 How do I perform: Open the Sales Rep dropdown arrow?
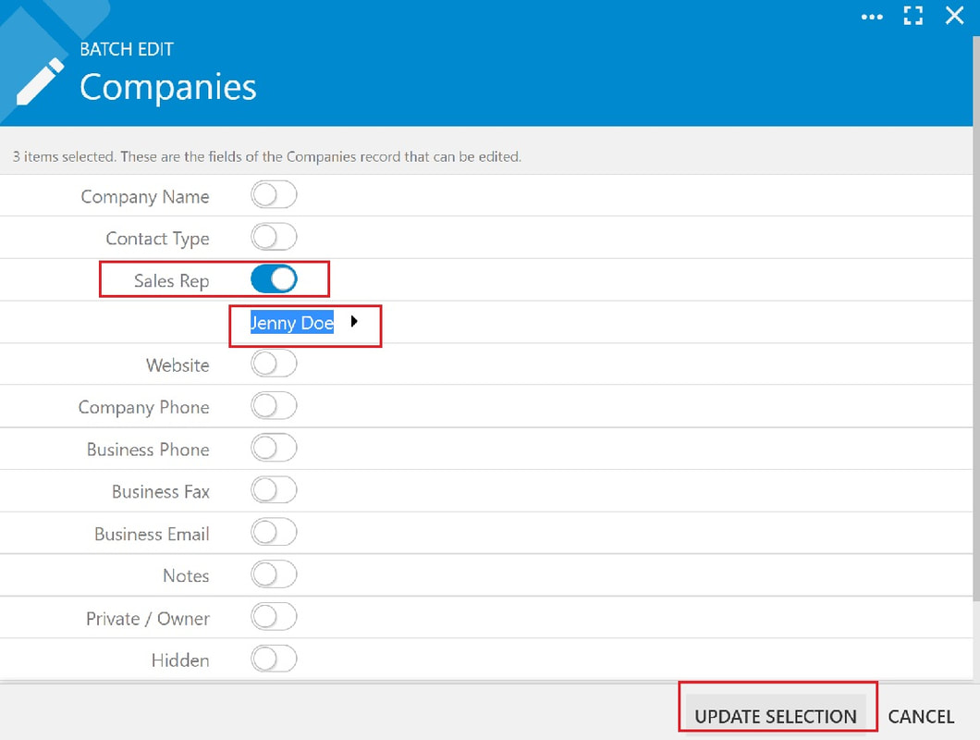354,322
